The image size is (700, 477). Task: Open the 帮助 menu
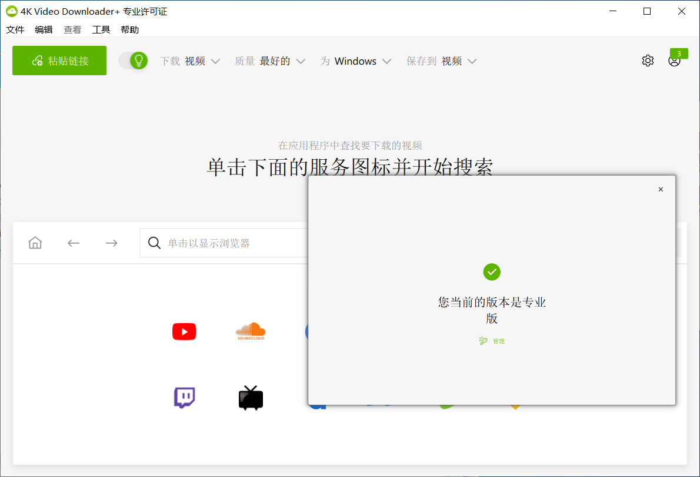pyautogui.click(x=129, y=29)
